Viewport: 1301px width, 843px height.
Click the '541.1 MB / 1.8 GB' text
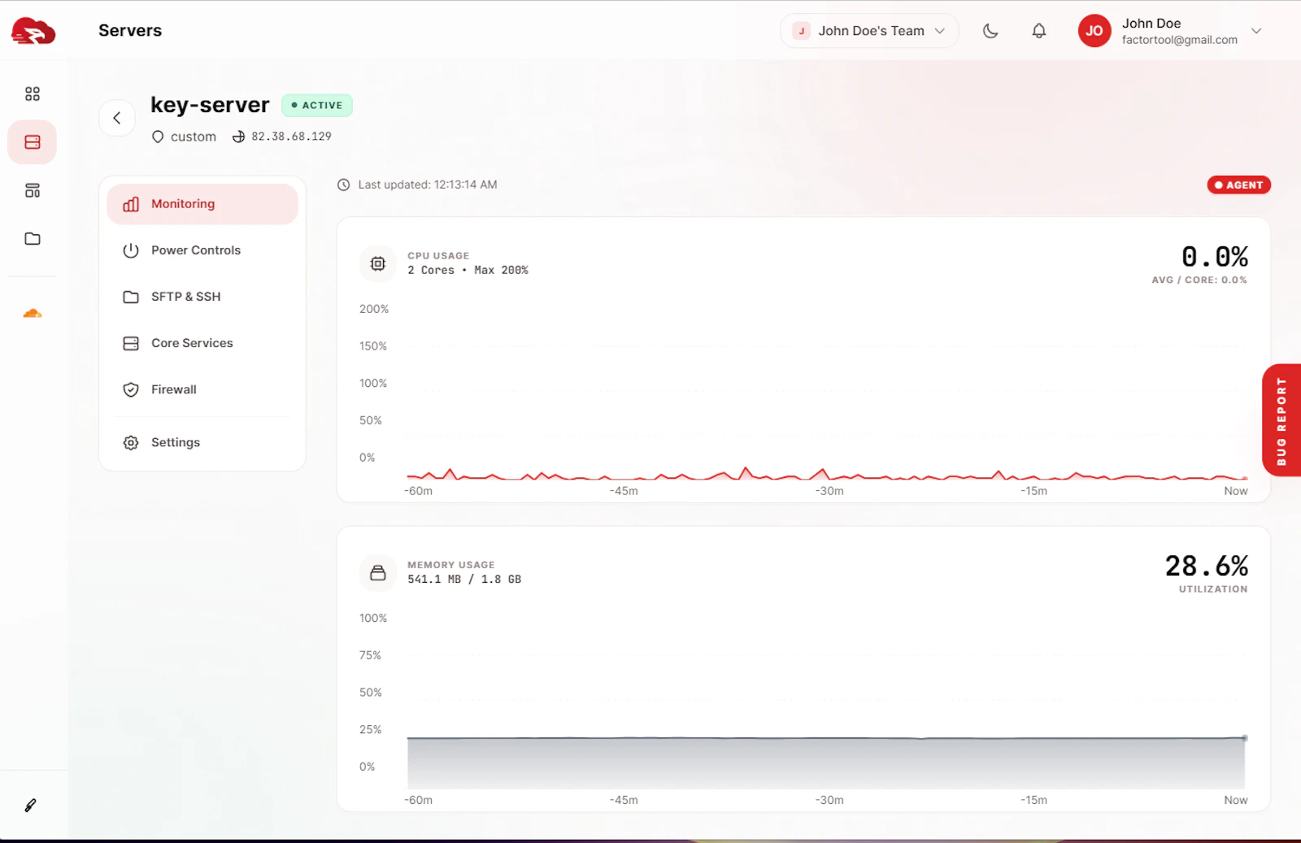point(464,580)
